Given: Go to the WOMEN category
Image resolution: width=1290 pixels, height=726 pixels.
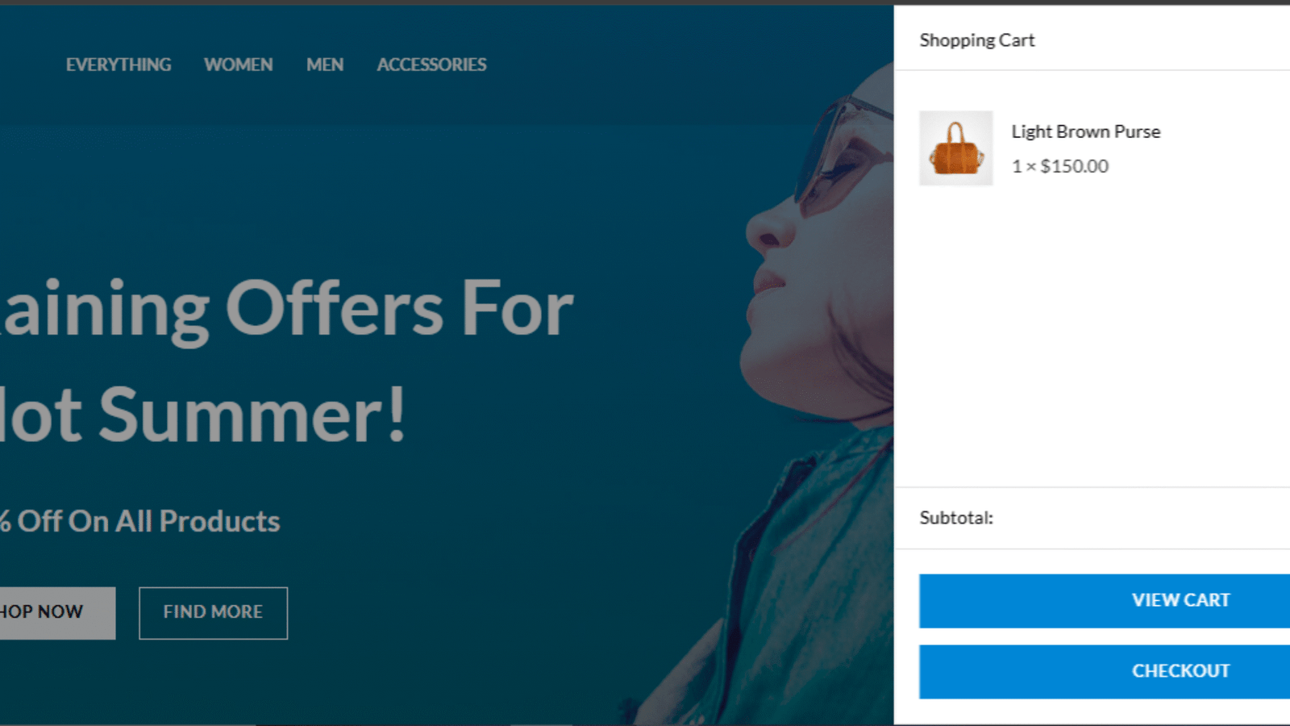Looking at the screenshot, I should tap(239, 65).
